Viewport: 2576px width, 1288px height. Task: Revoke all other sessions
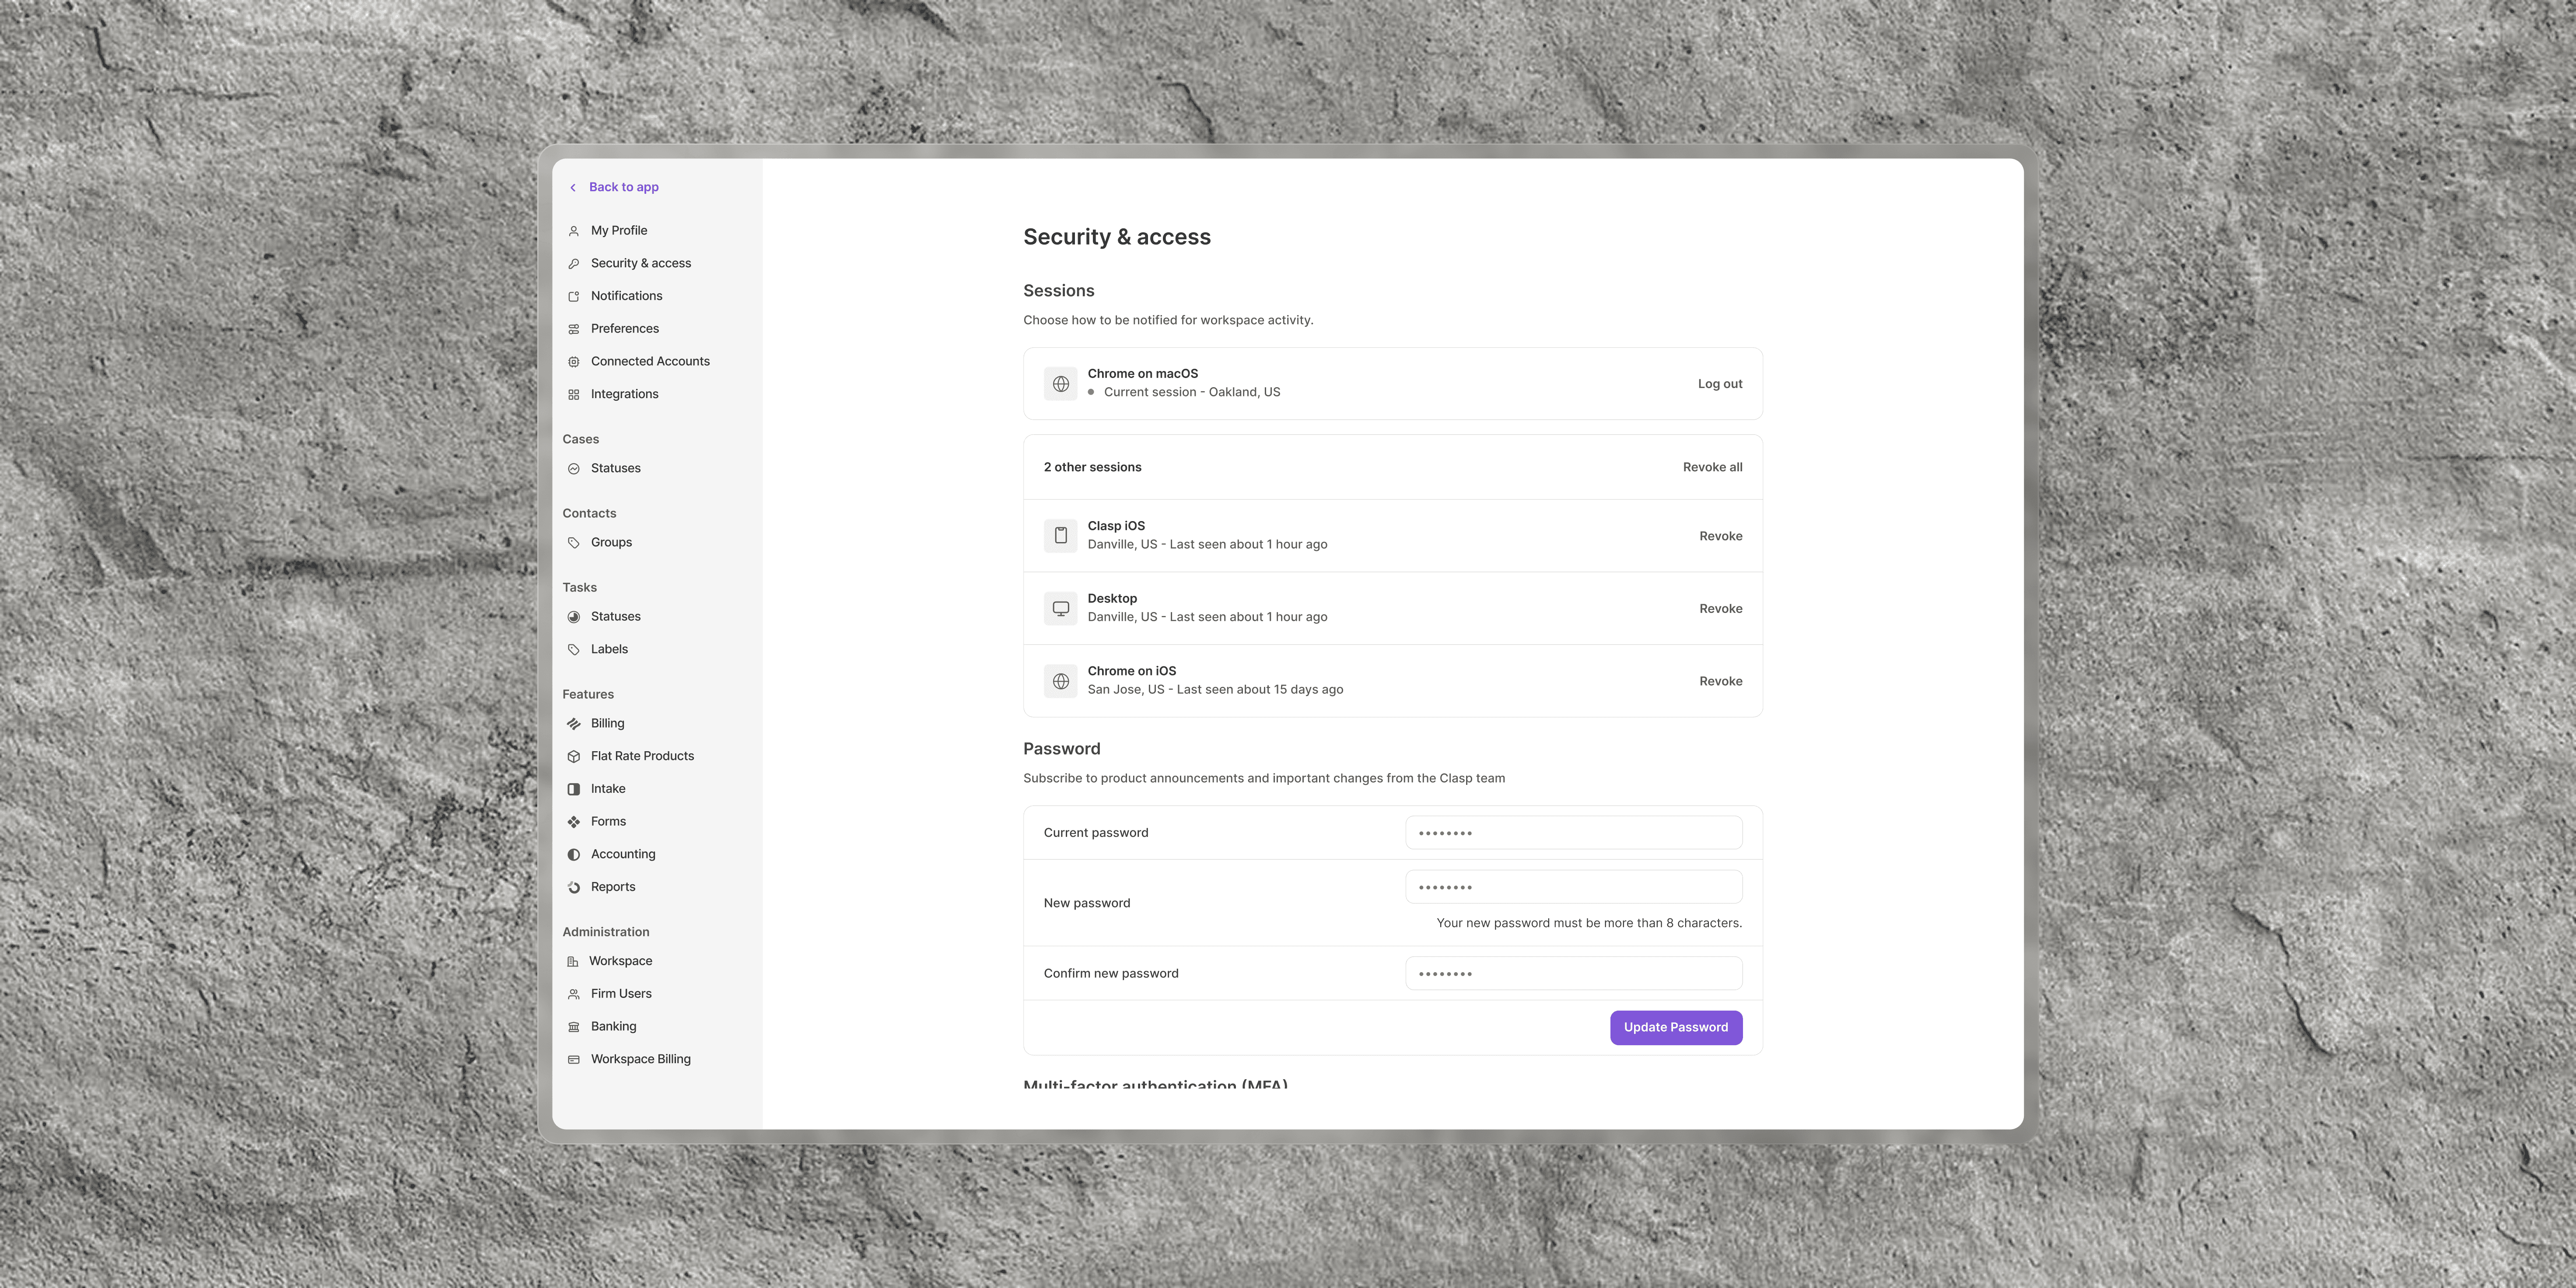point(1712,467)
